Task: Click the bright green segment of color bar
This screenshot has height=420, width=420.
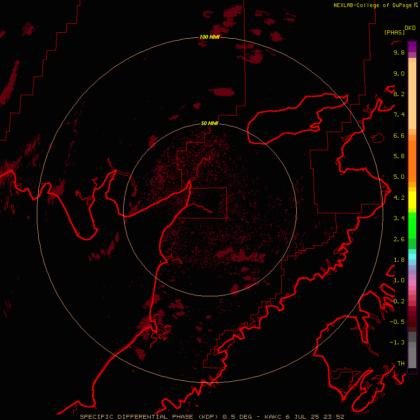Action: tap(412, 225)
